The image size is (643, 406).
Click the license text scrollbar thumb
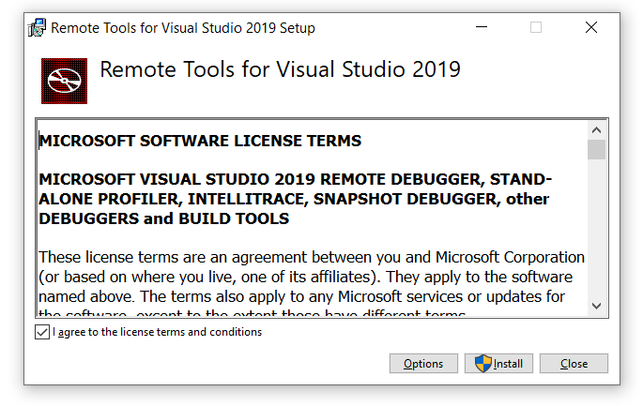click(597, 149)
